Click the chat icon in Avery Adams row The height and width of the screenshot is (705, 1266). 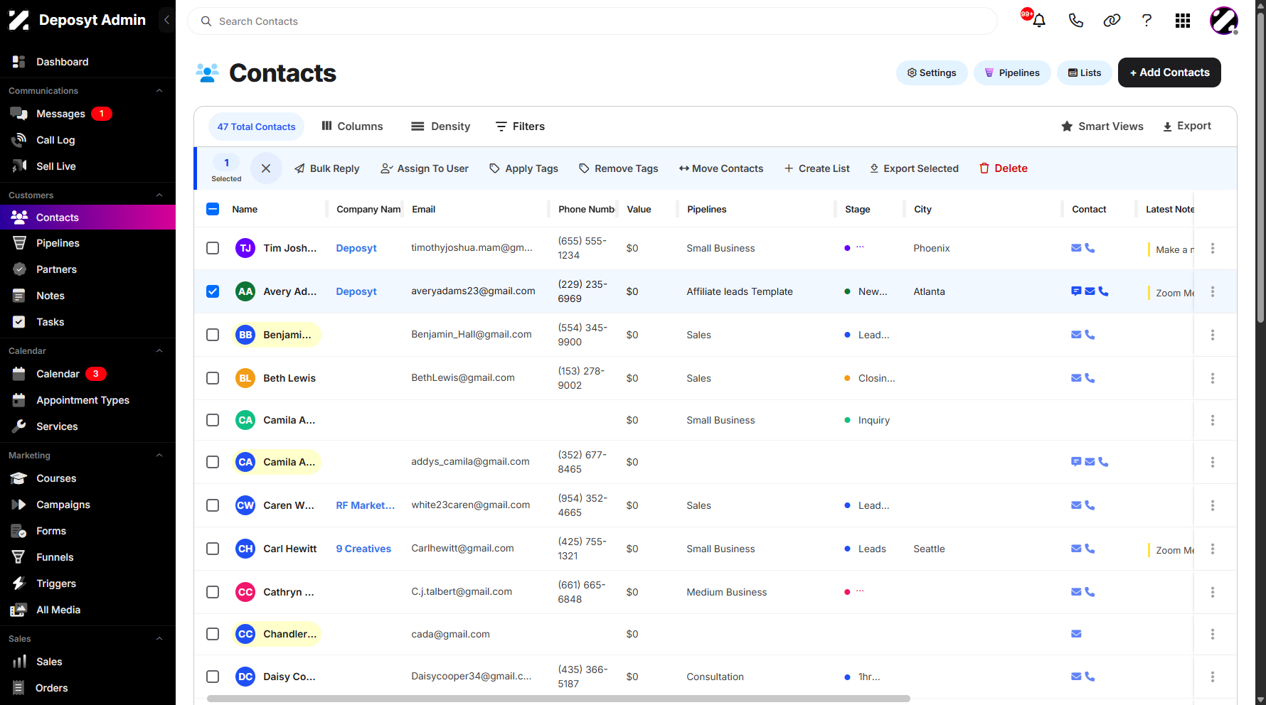(1076, 291)
